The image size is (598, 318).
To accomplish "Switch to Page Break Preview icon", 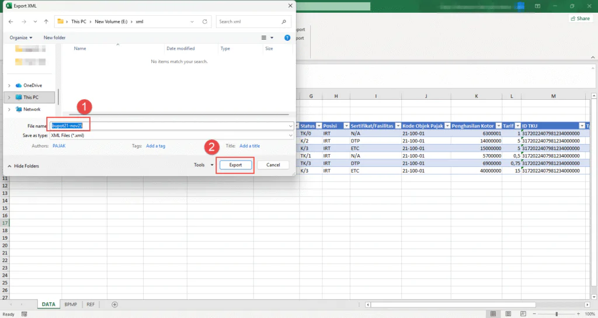I will (523, 314).
